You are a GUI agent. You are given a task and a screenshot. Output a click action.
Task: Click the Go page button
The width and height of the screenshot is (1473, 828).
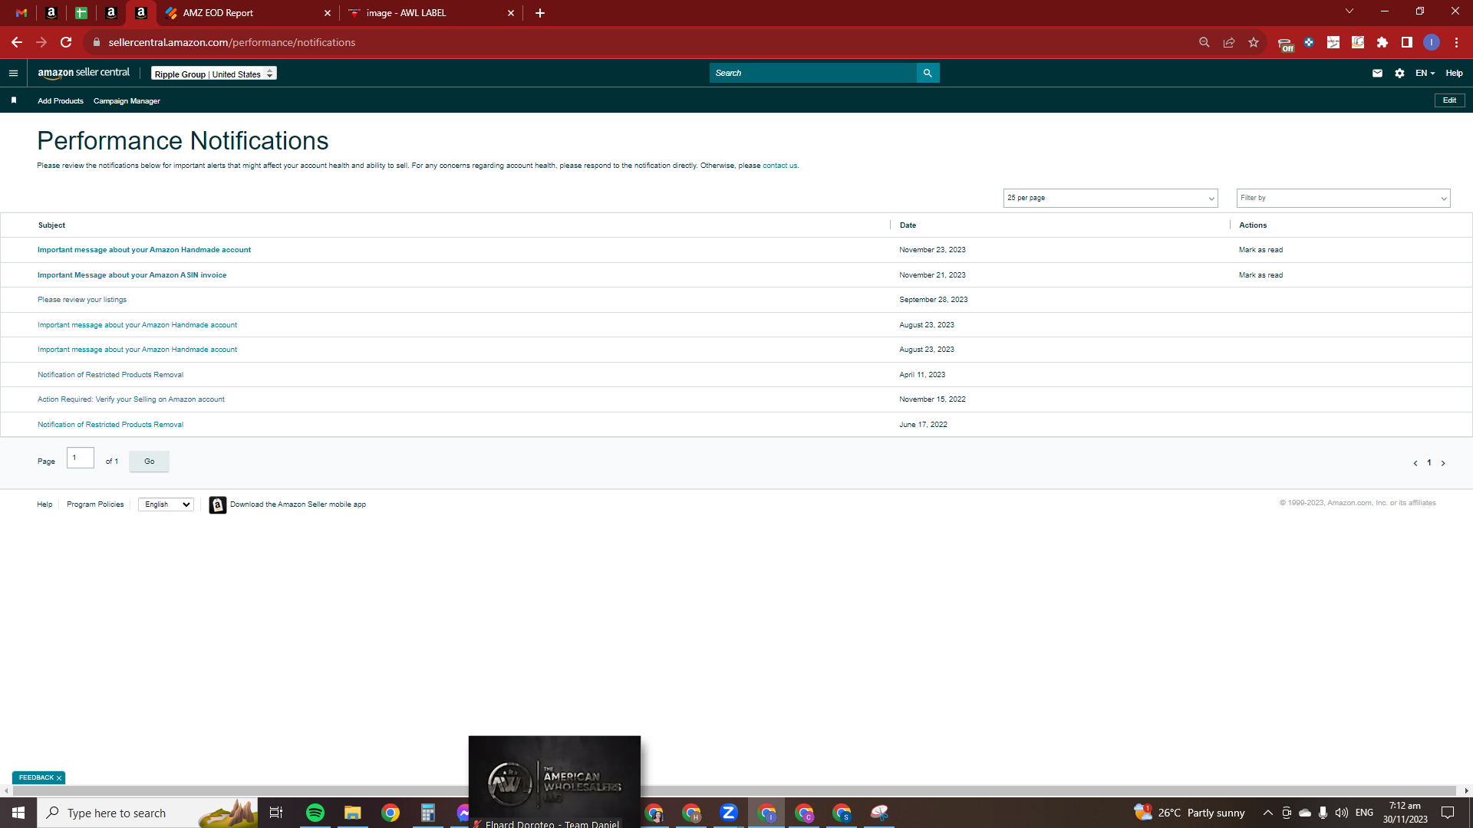(x=149, y=462)
